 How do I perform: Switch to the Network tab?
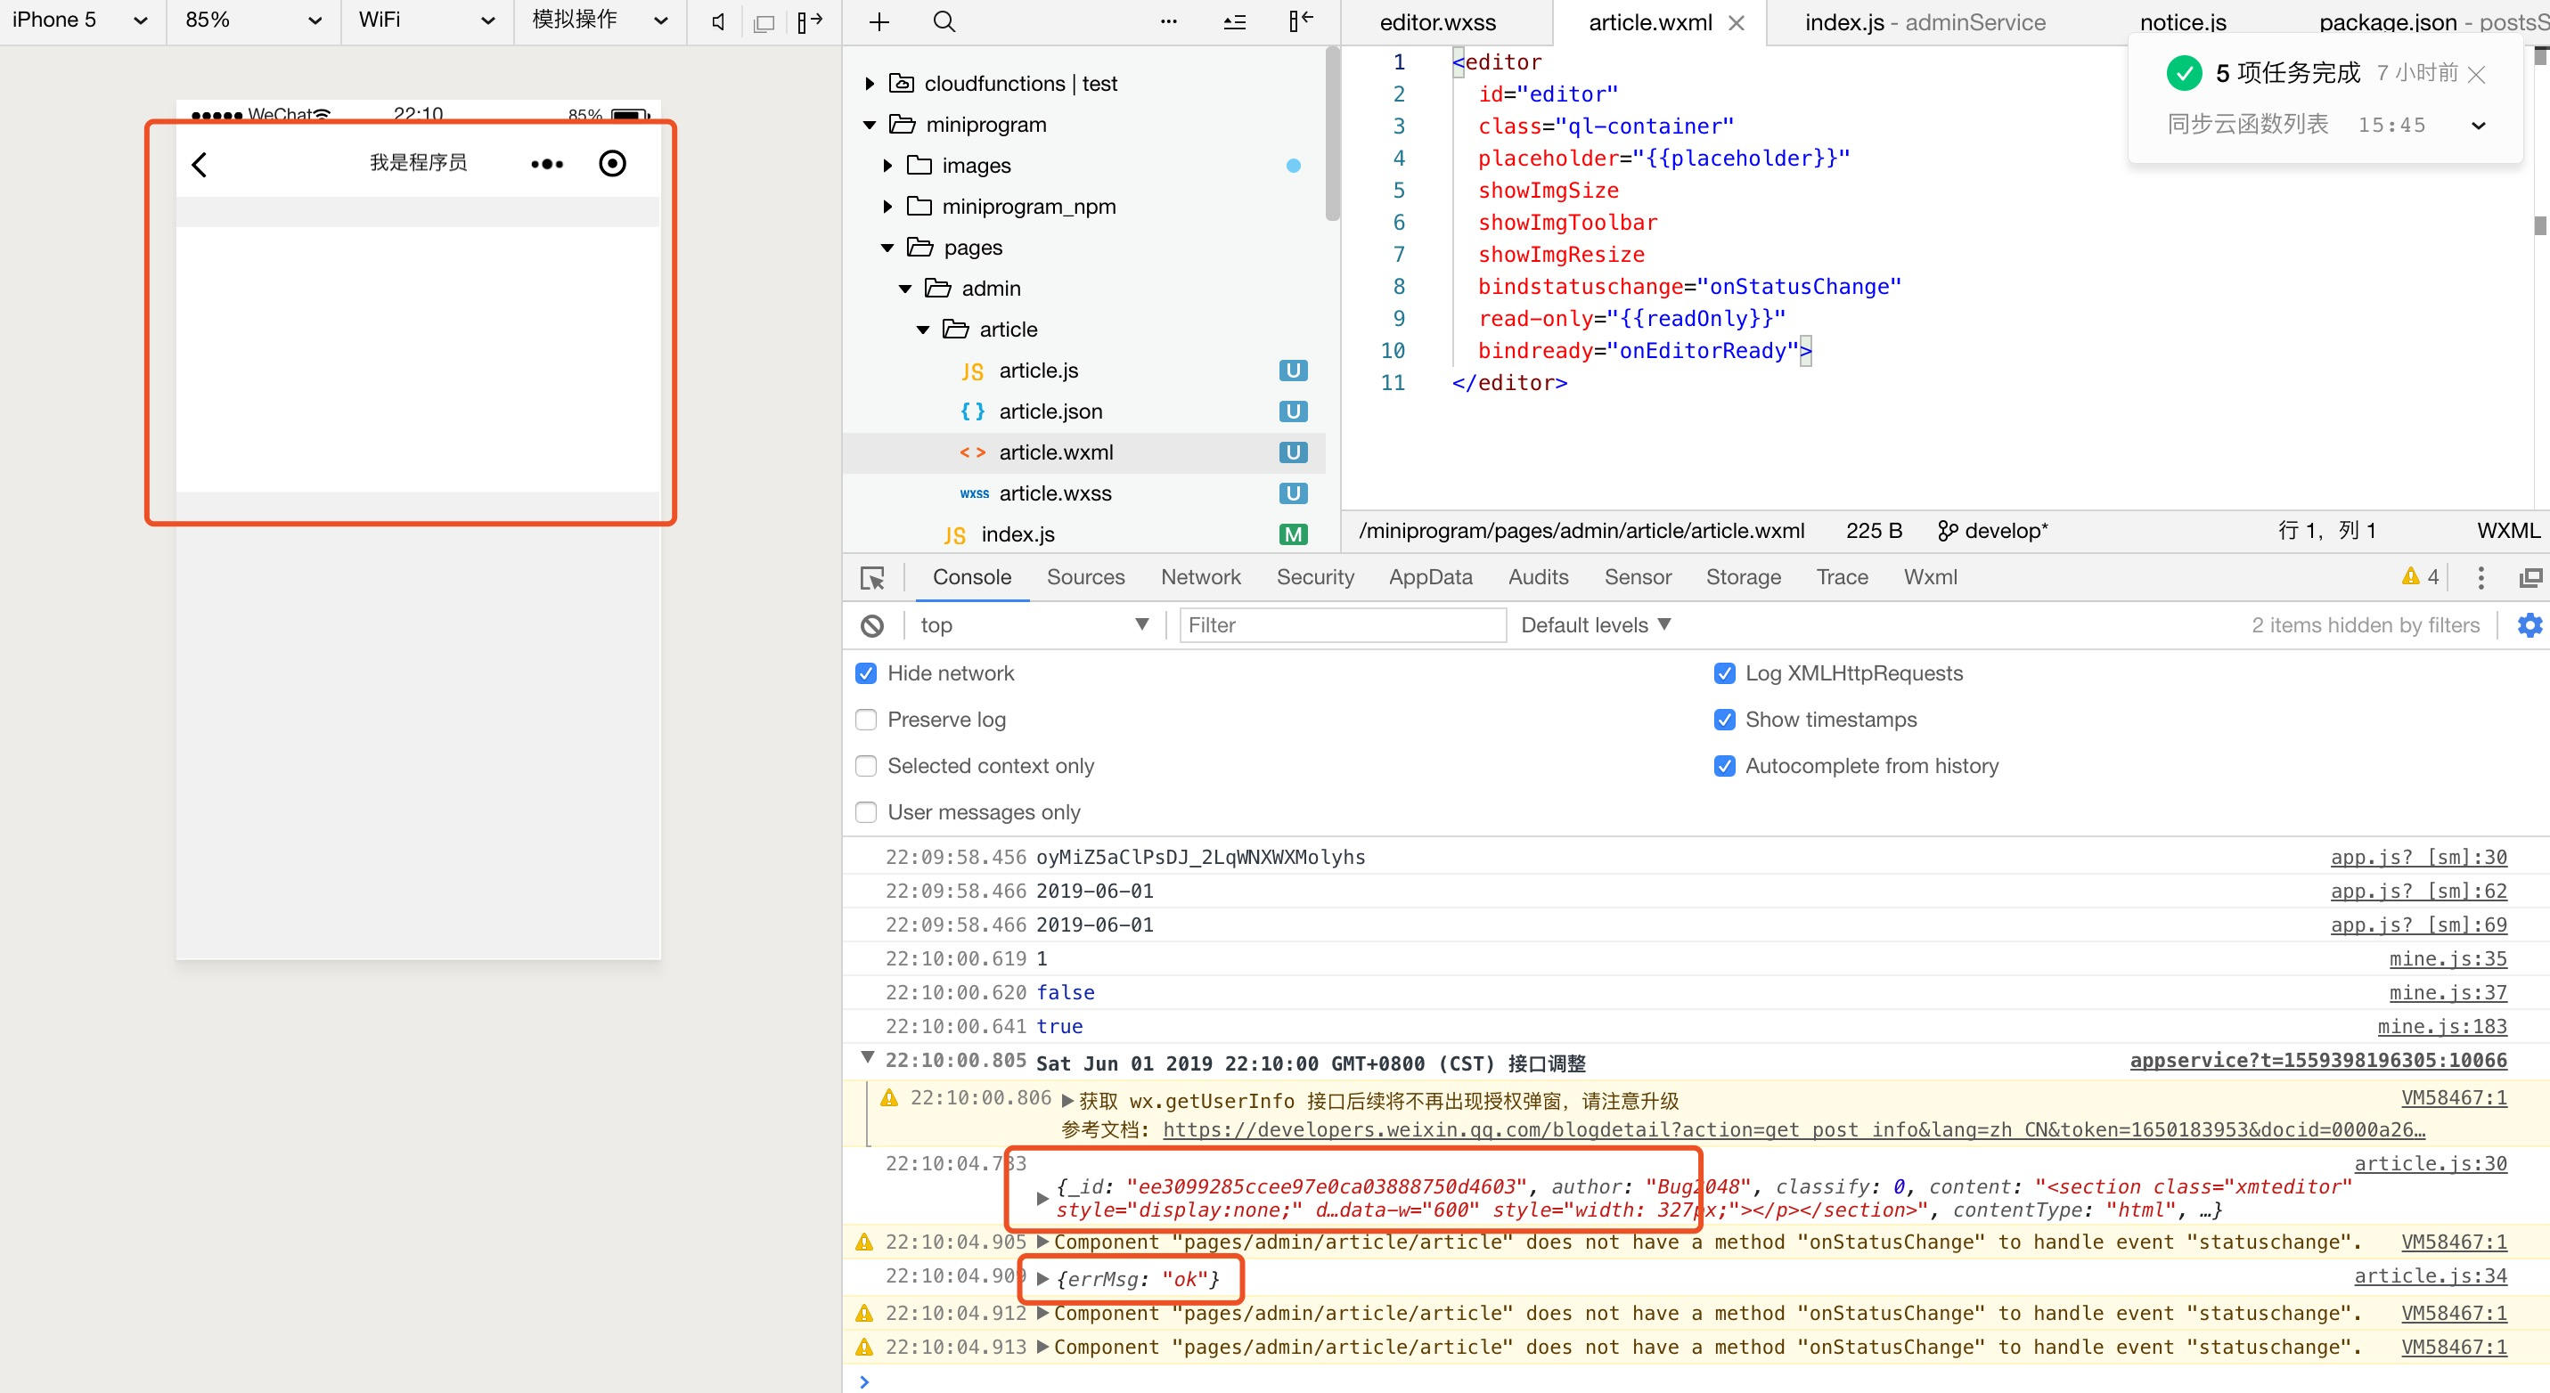tap(1201, 578)
